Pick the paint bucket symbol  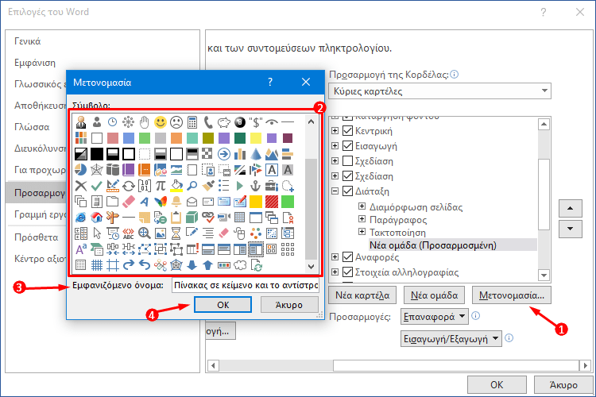(176, 186)
